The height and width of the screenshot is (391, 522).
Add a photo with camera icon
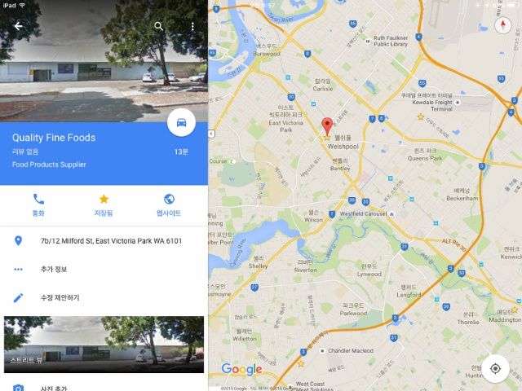[x=18, y=388]
